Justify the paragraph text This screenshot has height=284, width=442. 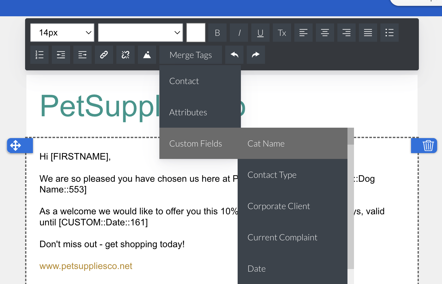pyautogui.click(x=368, y=33)
